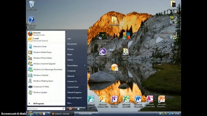Open Help and Support in Start menu right pane

click(x=74, y=98)
